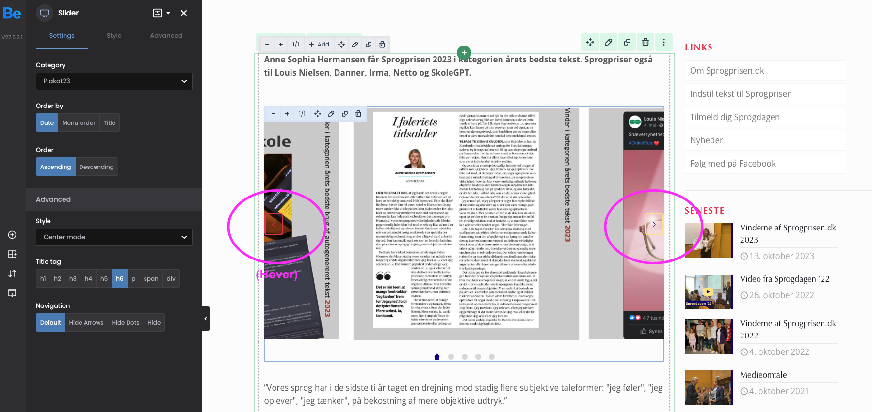
Task: Set title tag to h3
Action: [73, 279]
